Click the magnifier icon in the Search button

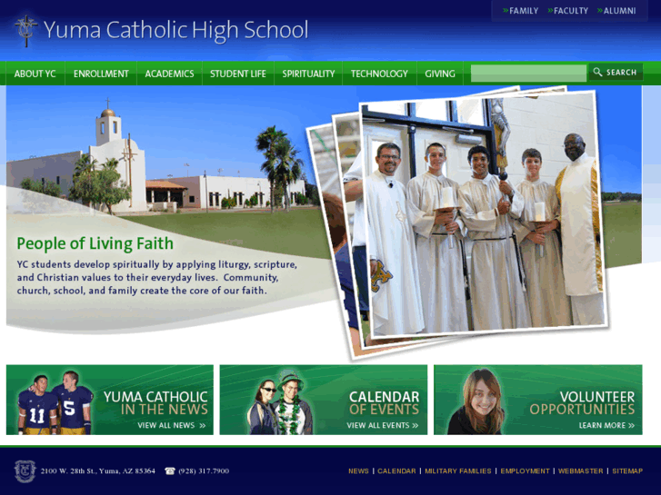pos(597,72)
